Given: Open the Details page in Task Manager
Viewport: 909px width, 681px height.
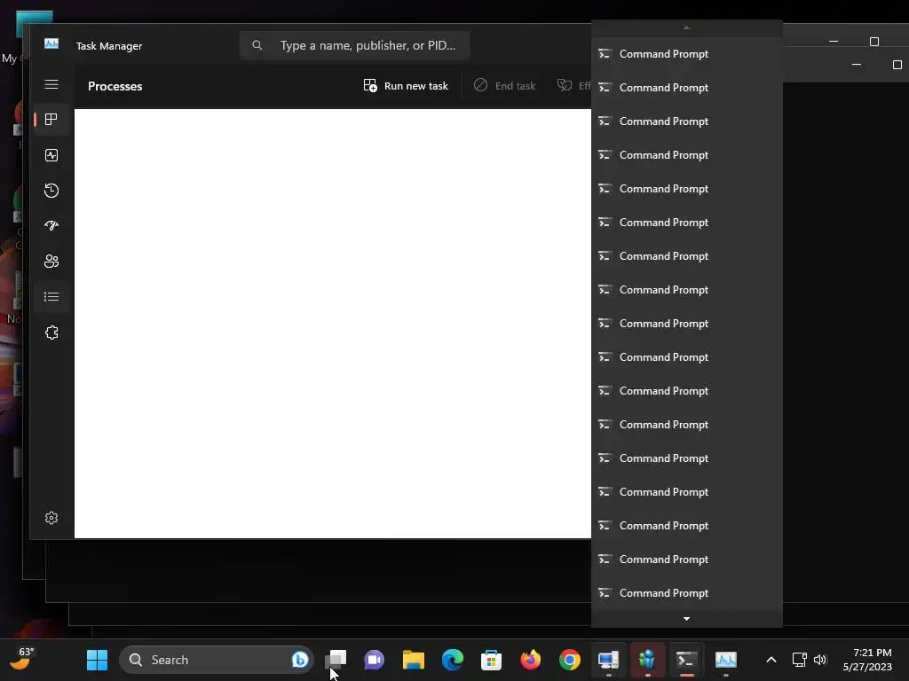Looking at the screenshot, I should click(x=51, y=297).
